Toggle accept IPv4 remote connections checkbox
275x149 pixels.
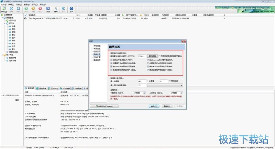[x=111, y=66]
